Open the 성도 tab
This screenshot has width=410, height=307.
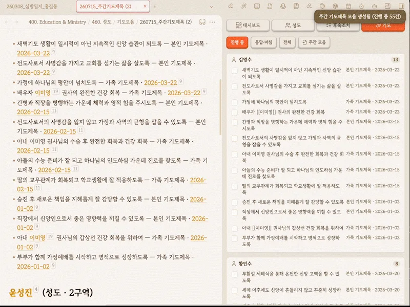293,25
